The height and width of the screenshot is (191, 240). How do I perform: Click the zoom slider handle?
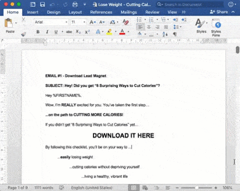tap(197, 187)
